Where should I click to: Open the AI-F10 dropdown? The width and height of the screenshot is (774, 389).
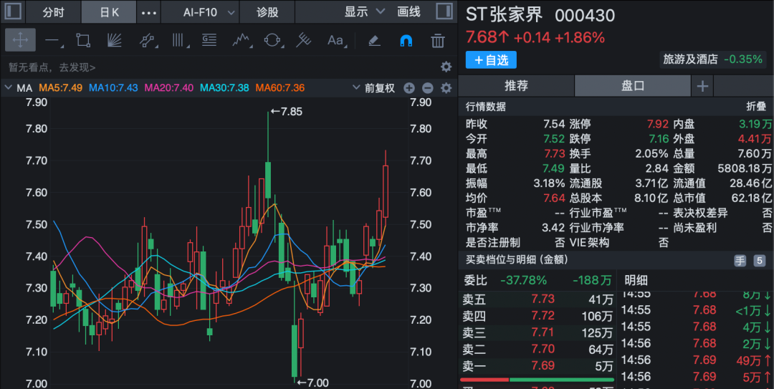click(209, 12)
